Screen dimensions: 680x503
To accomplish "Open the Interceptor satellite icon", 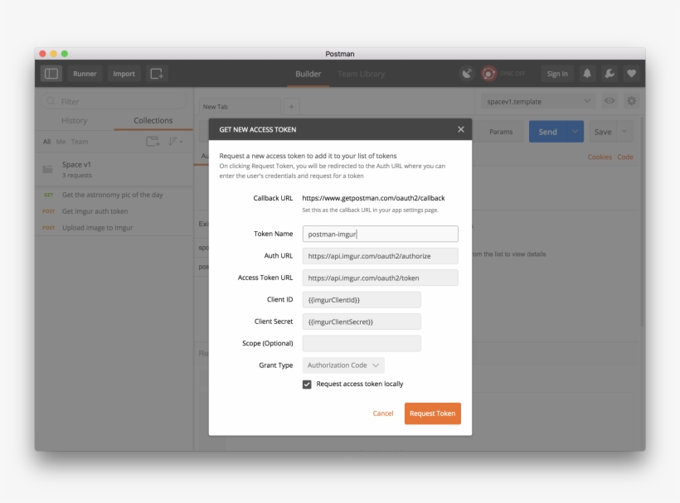I will point(467,73).
